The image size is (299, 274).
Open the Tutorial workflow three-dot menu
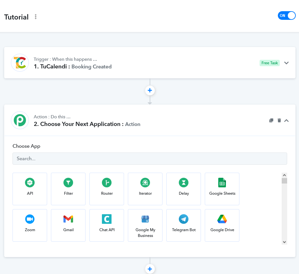pyautogui.click(x=36, y=17)
